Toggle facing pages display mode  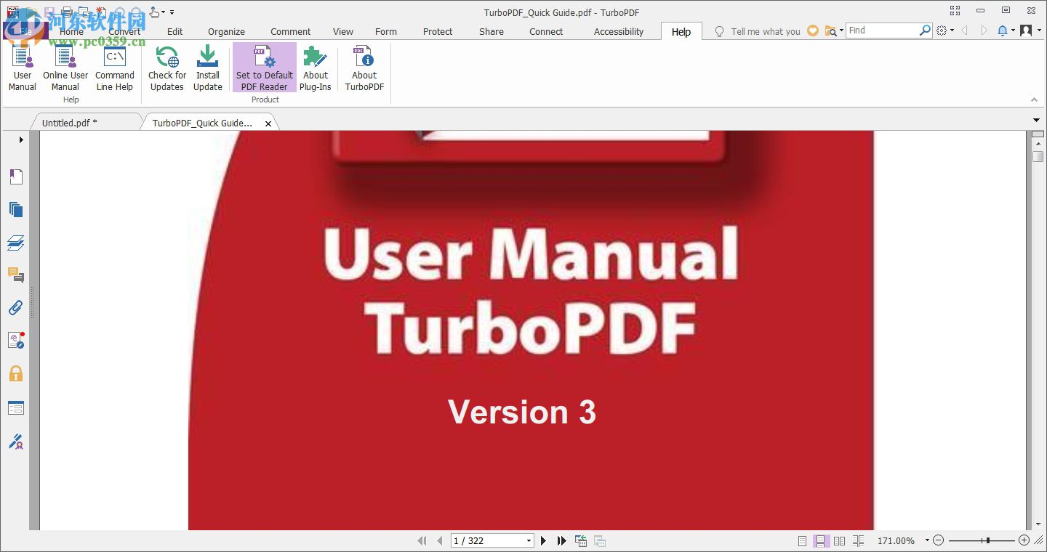pyautogui.click(x=839, y=540)
